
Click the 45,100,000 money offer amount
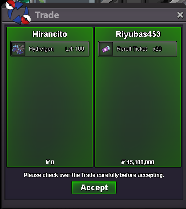[140, 162]
